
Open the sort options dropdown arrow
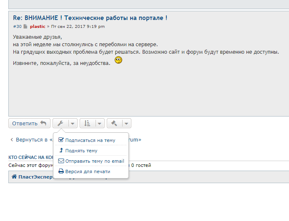tap(100, 123)
